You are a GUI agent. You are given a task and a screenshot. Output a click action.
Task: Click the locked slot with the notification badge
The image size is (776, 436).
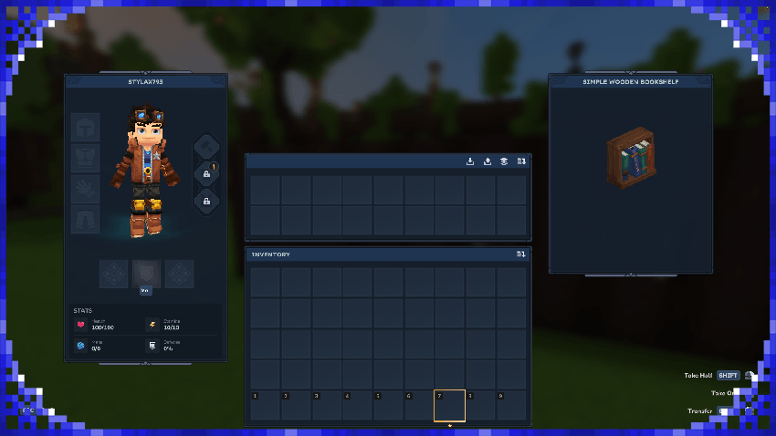[207, 173]
